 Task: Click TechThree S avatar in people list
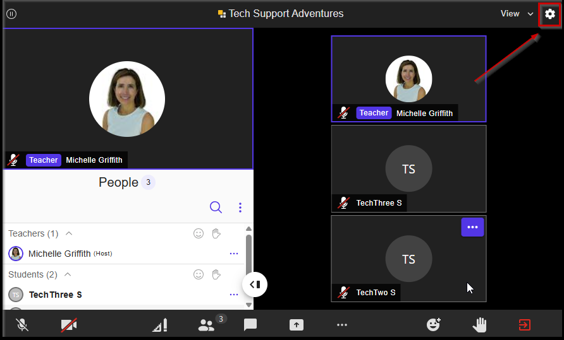tap(16, 295)
